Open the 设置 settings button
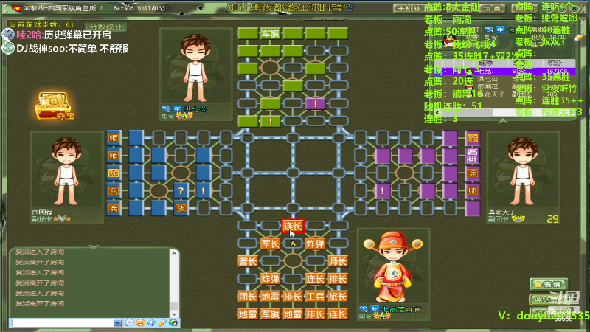The height and width of the screenshot is (332, 590). tap(492, 8)
